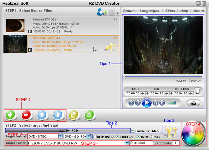
Task: Take a snapshot with the camera button
Action: (194, 103)
